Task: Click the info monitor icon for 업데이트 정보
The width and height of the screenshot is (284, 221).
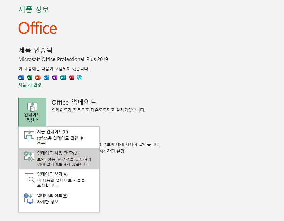Action: [x=29, y=198]
